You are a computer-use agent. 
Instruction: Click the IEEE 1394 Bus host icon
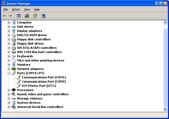[x=14, y=52]
